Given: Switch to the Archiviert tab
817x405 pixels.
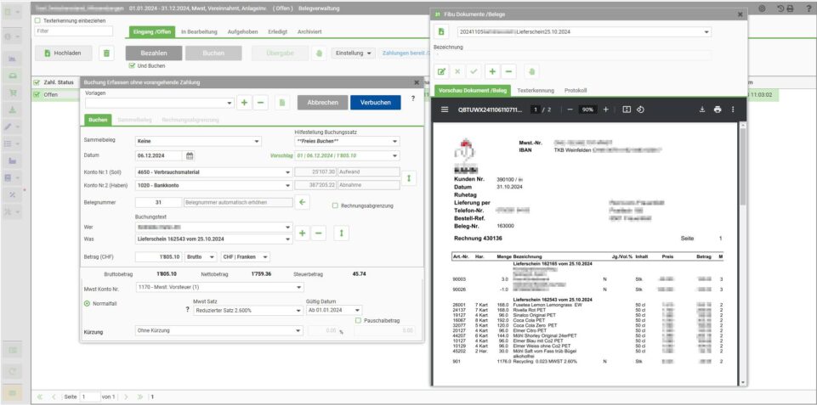Looking at the screenshot, I should [x=309, y=31].
